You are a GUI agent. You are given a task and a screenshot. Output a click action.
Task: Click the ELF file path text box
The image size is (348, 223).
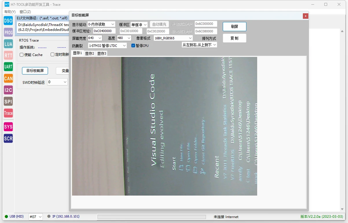43,27
